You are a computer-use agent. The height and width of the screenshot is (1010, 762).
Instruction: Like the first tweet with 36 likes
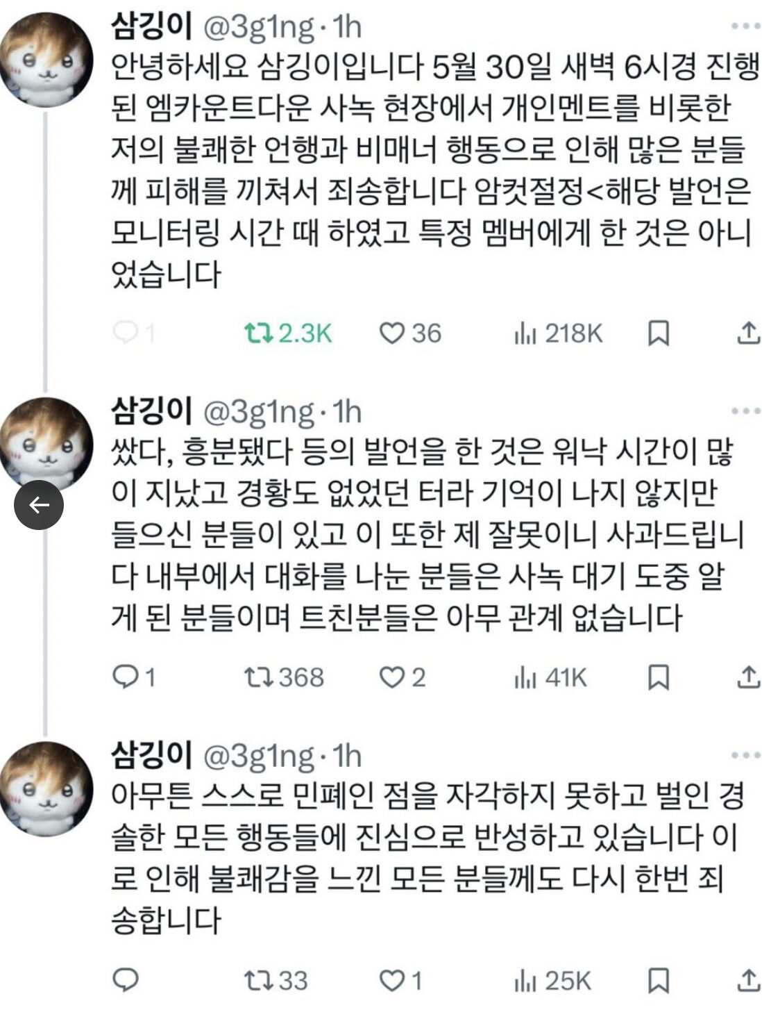click(x=391, y=334)
